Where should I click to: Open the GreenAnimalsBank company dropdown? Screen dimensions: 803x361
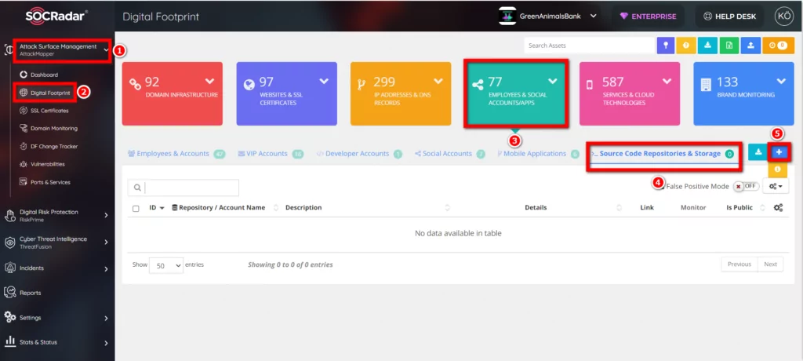click(548, 16)
